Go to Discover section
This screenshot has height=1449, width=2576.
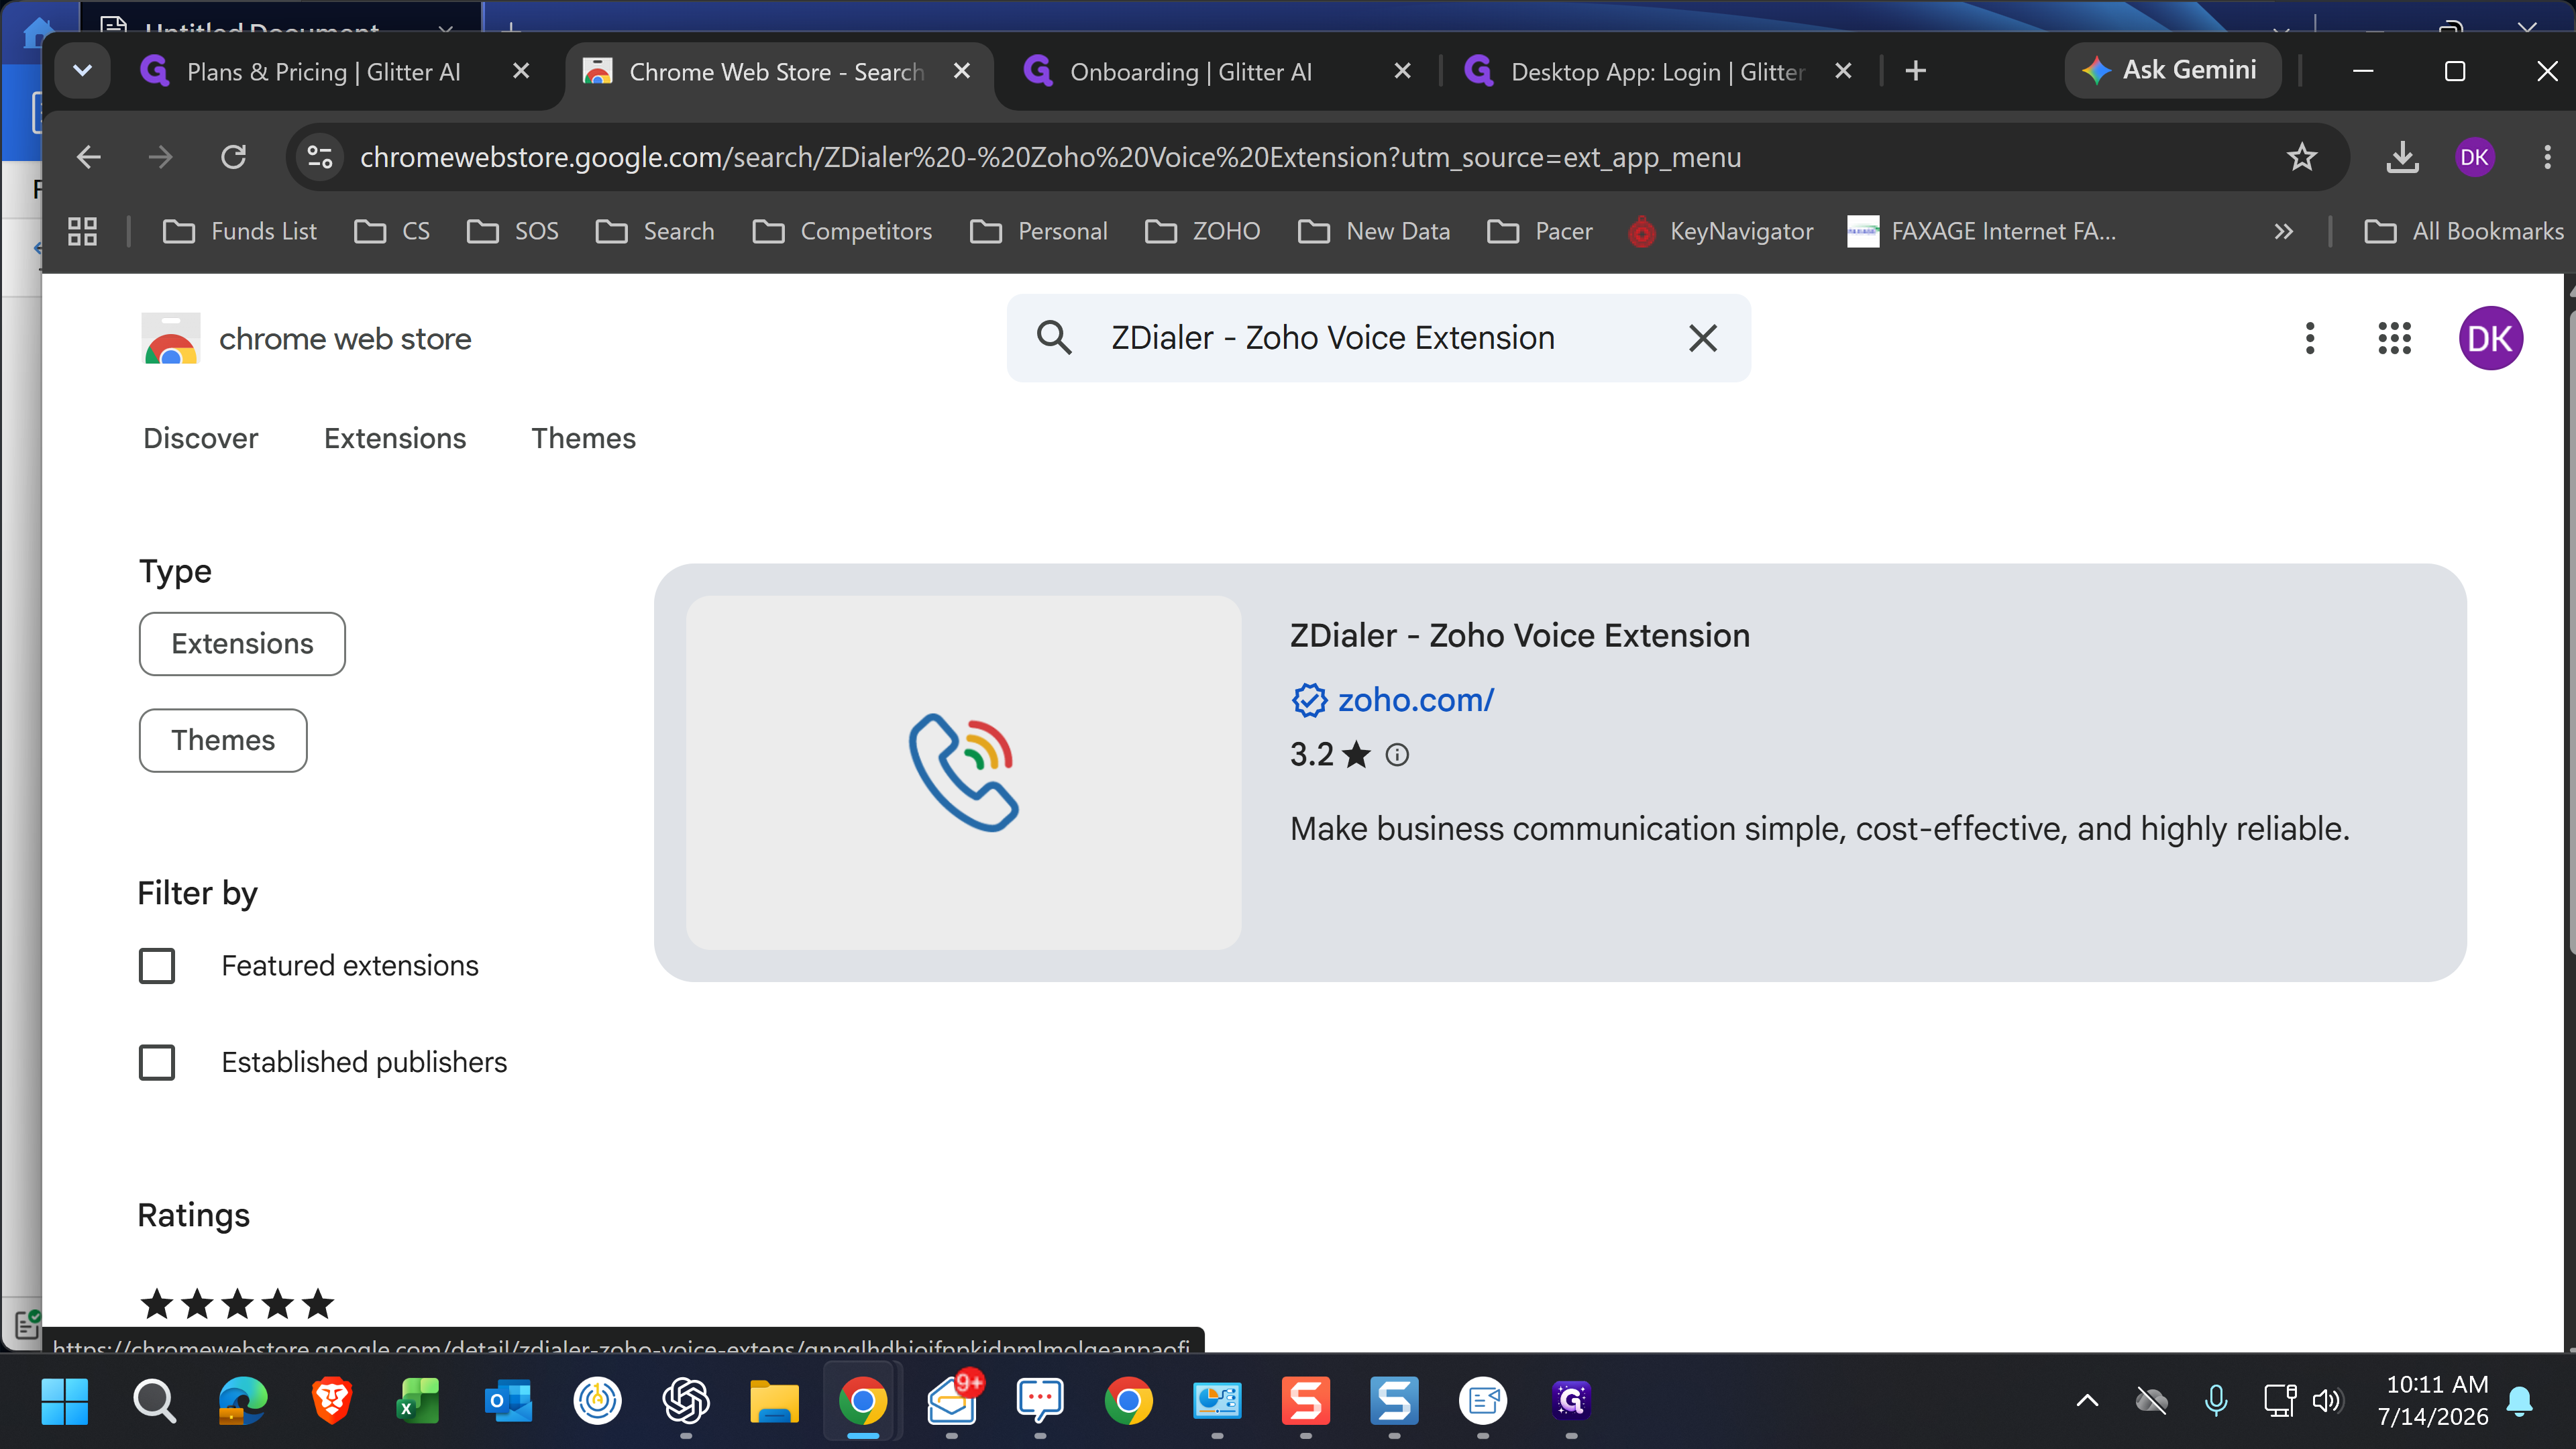coord(200,438)
